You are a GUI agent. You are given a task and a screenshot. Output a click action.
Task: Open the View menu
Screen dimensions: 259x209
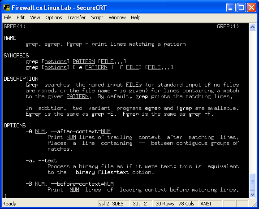click(35, 17)
